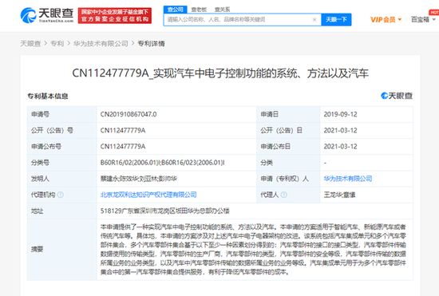Start the search with the 天眼一下 button
The height and width of the screenshot is (296, 439).
tap(336, 20)
